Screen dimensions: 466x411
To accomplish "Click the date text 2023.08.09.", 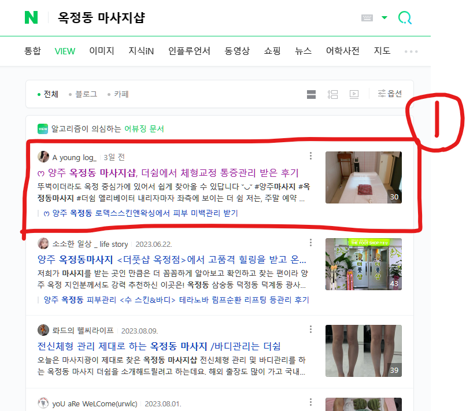I will click(x=139, y=331).
